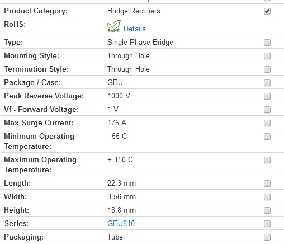Check the Max Surge Current 175 A box
Viewport: 284px width, 244px height.
pos(267,123)
